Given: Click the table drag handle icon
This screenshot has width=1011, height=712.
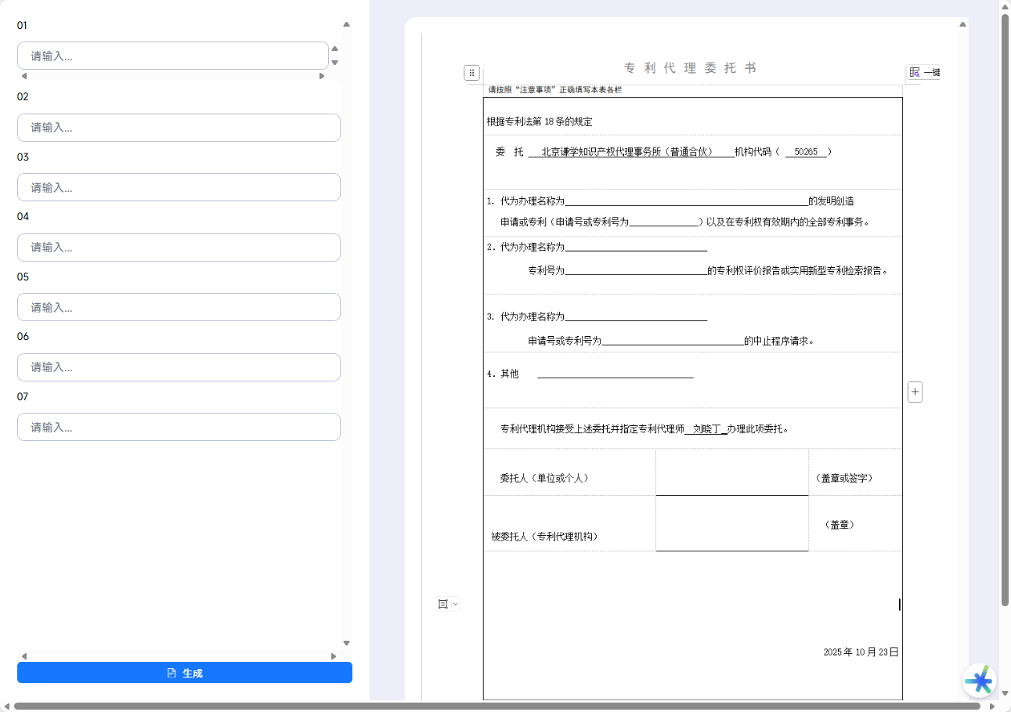Looking at the screenshot, I should [x=471, y=73].
